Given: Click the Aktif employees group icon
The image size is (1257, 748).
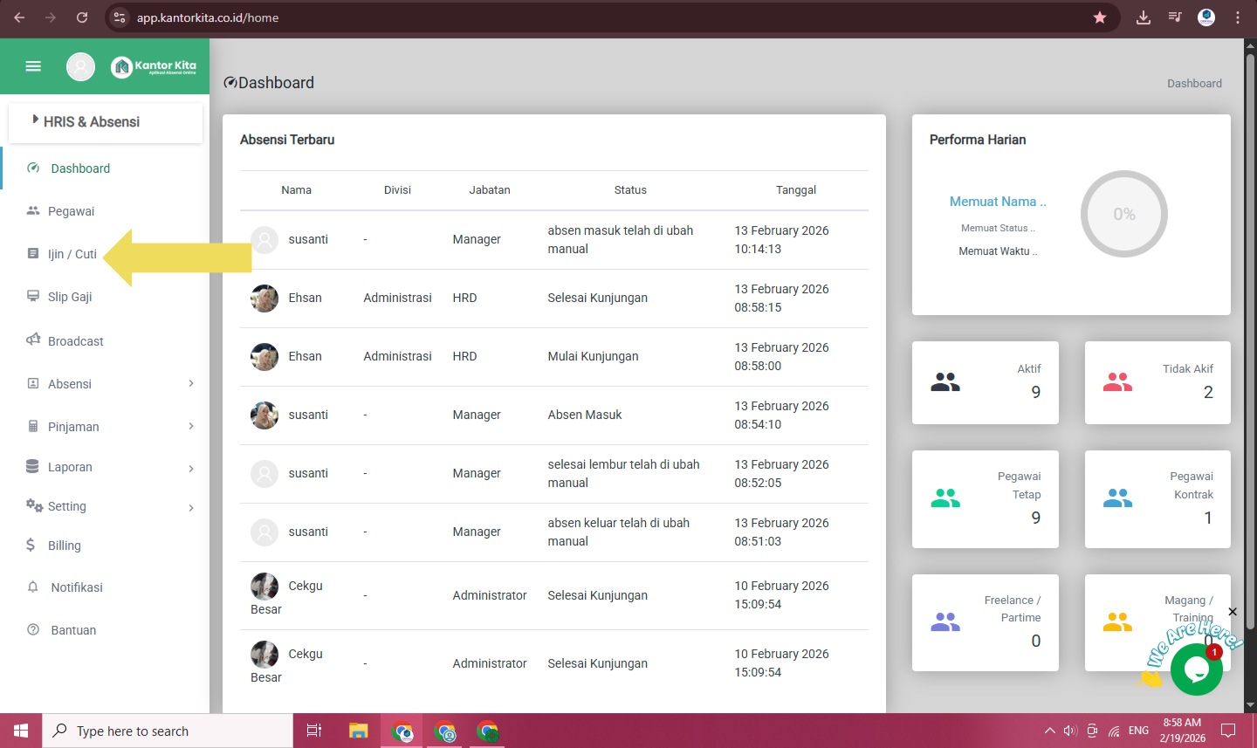Looking at the screenshot, I should coord(945,382).
